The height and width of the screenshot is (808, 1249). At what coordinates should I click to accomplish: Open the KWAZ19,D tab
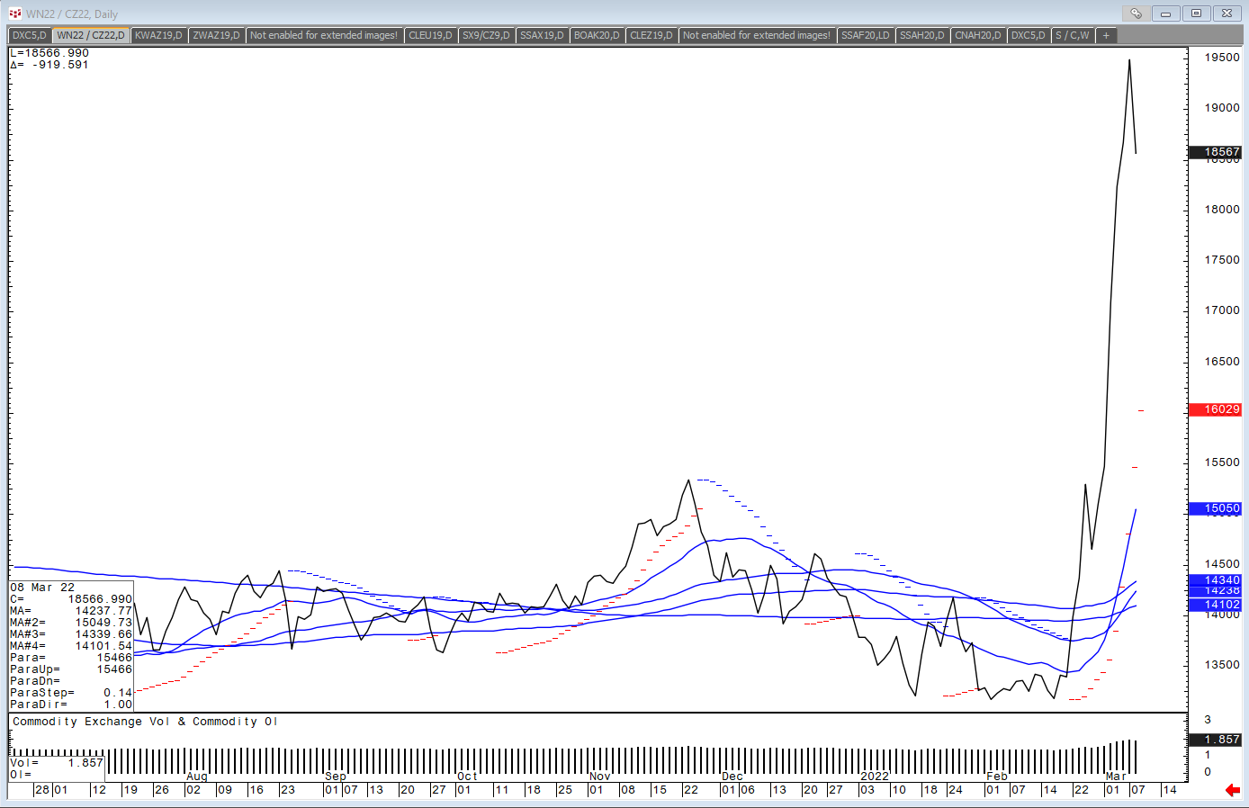(158, 35)
